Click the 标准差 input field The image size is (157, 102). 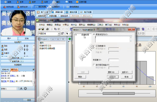[x=114, y=60]
